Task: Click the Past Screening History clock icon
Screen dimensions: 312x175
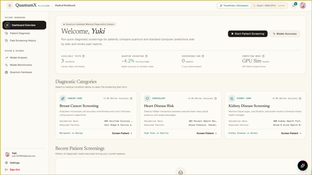Action: (x=6, y=41)
